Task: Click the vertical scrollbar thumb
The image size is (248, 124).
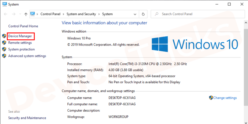Action: pos(246,67)
